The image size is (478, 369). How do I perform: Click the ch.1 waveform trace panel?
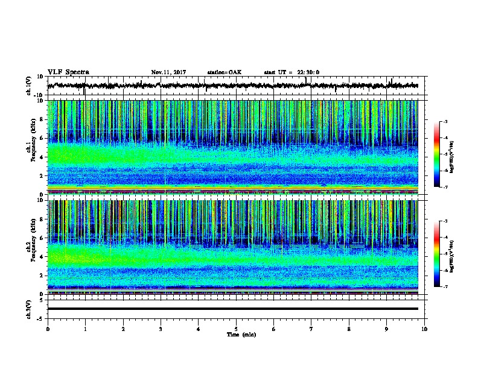pyautogui.click(x=237, y=86)
